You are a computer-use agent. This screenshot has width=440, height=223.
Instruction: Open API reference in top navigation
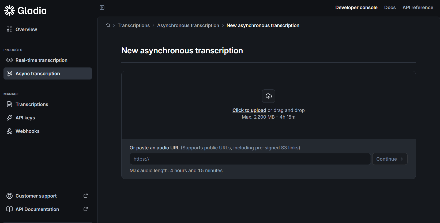[418, 7]
